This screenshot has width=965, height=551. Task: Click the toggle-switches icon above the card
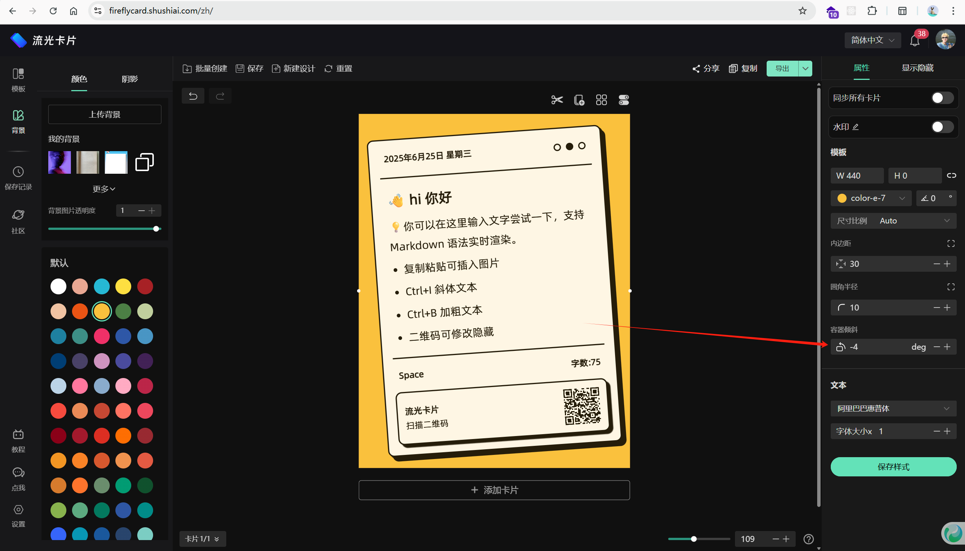(623, 100)
